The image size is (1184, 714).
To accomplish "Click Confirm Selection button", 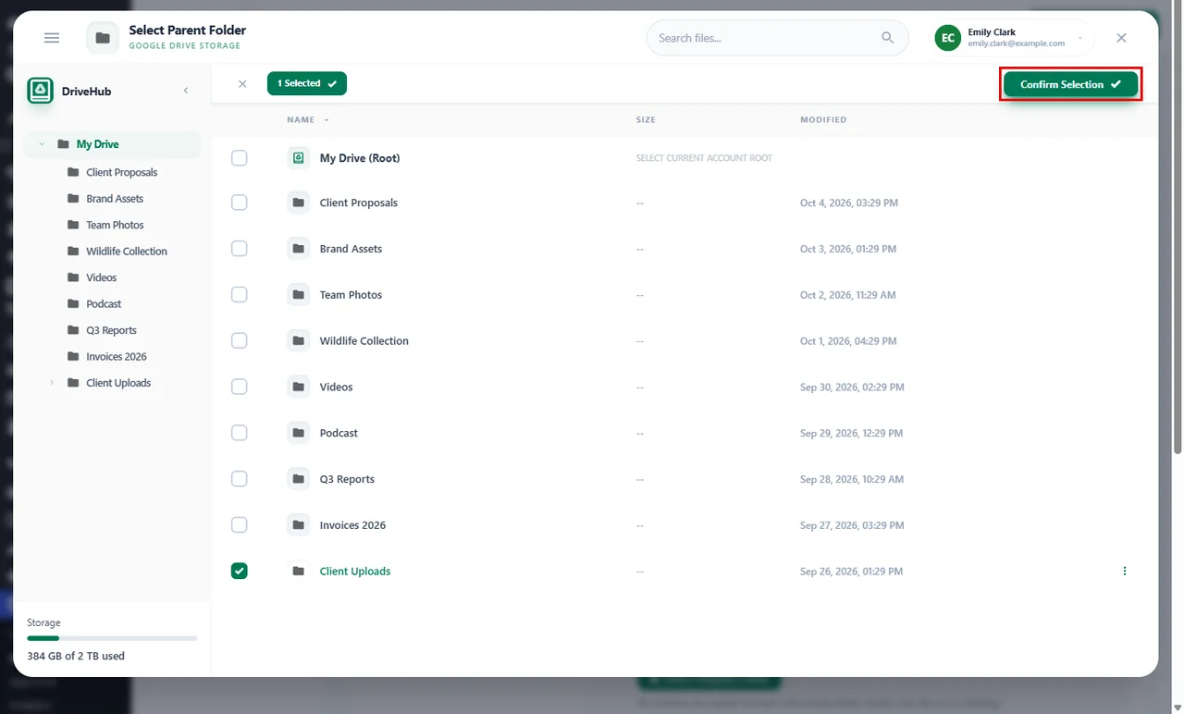I will [x=1070, y=84].
